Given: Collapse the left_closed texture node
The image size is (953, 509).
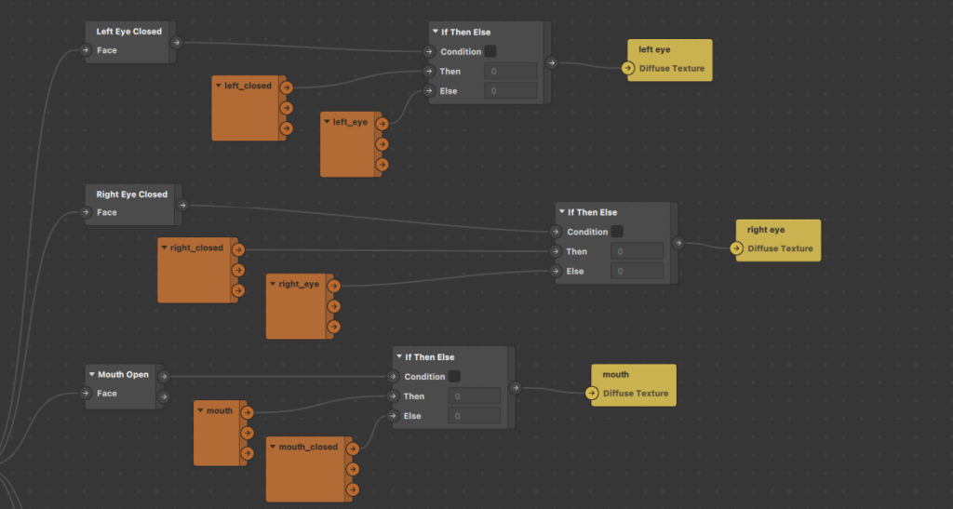Looking at the screenshot, I should [x=218, y=86].
